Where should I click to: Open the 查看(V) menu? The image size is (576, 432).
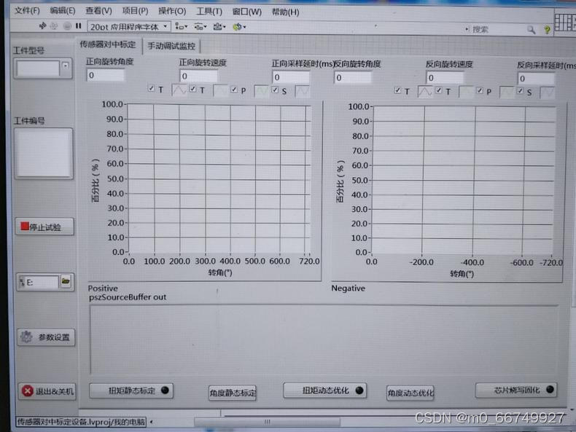[98, 11]
